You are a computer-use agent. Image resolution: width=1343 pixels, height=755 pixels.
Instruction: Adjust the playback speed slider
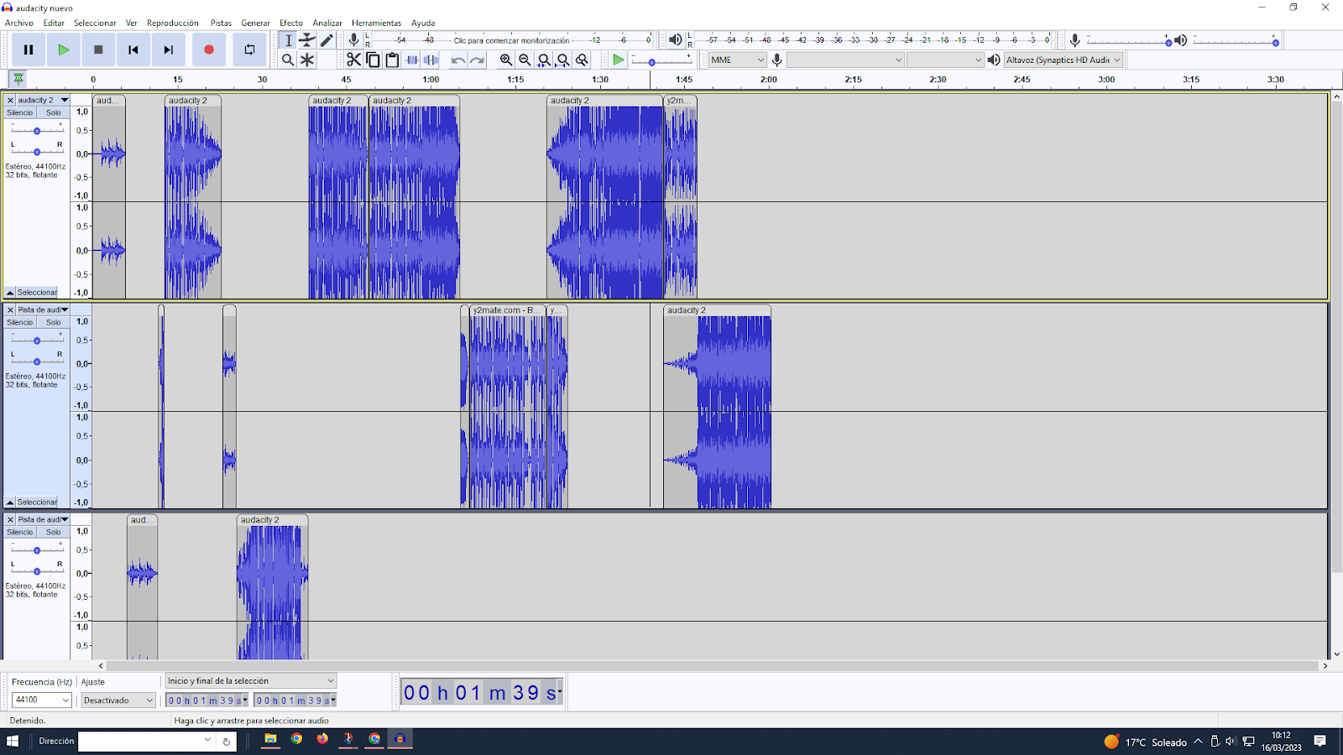[661, 60]
